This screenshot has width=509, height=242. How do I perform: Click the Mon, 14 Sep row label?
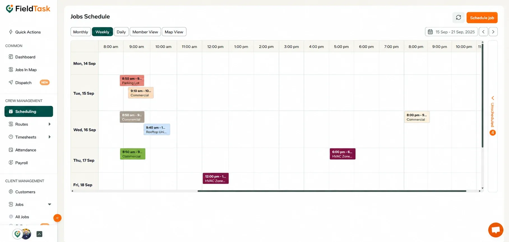(84, 63)
